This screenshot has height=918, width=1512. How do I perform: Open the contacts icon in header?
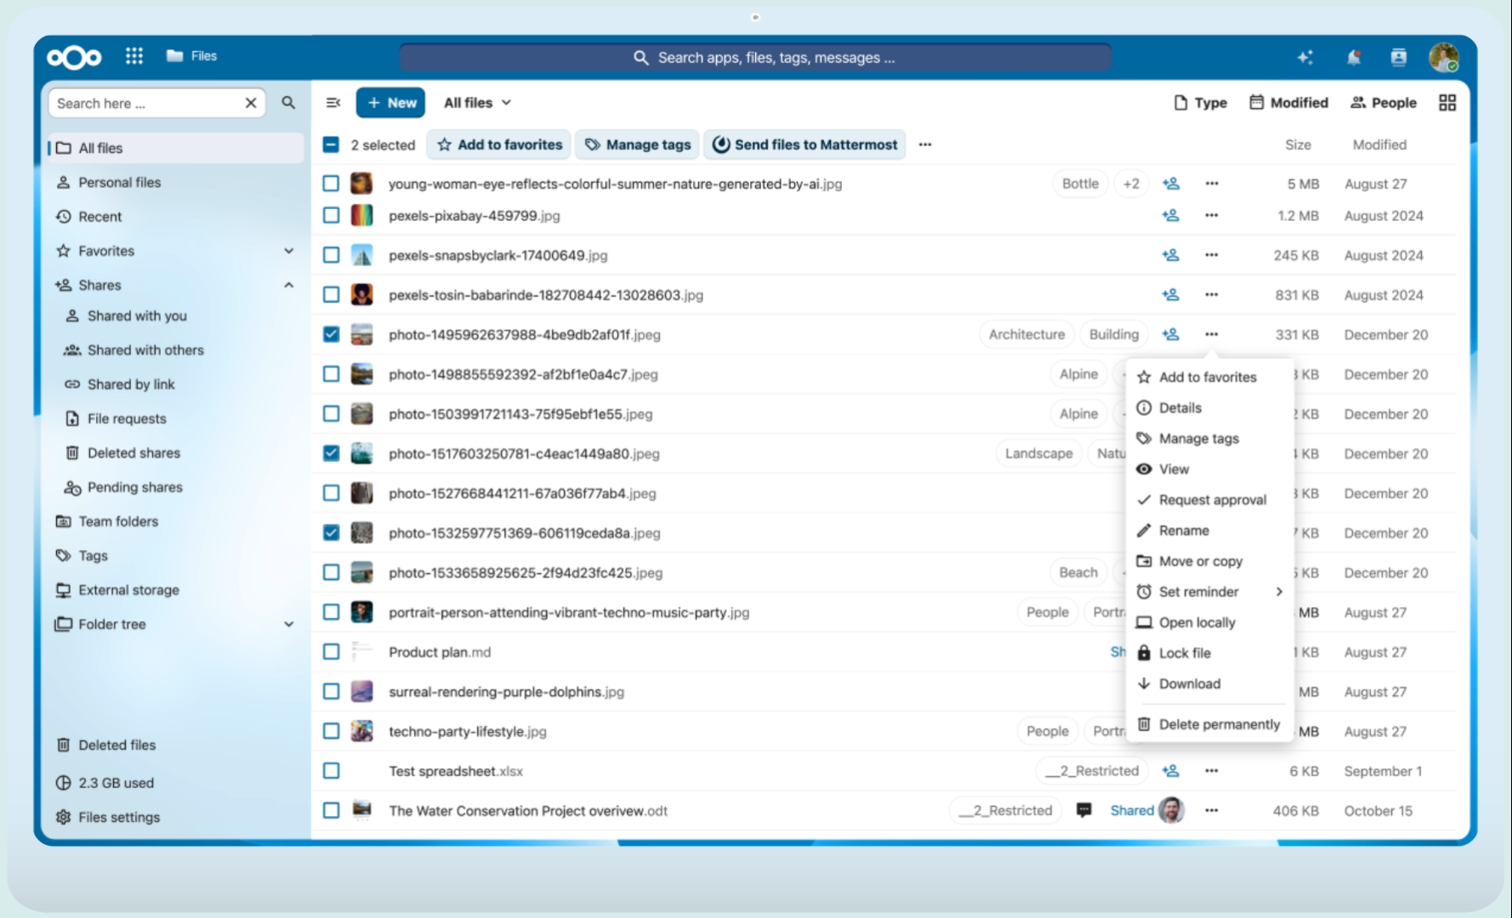point(1399,57)
